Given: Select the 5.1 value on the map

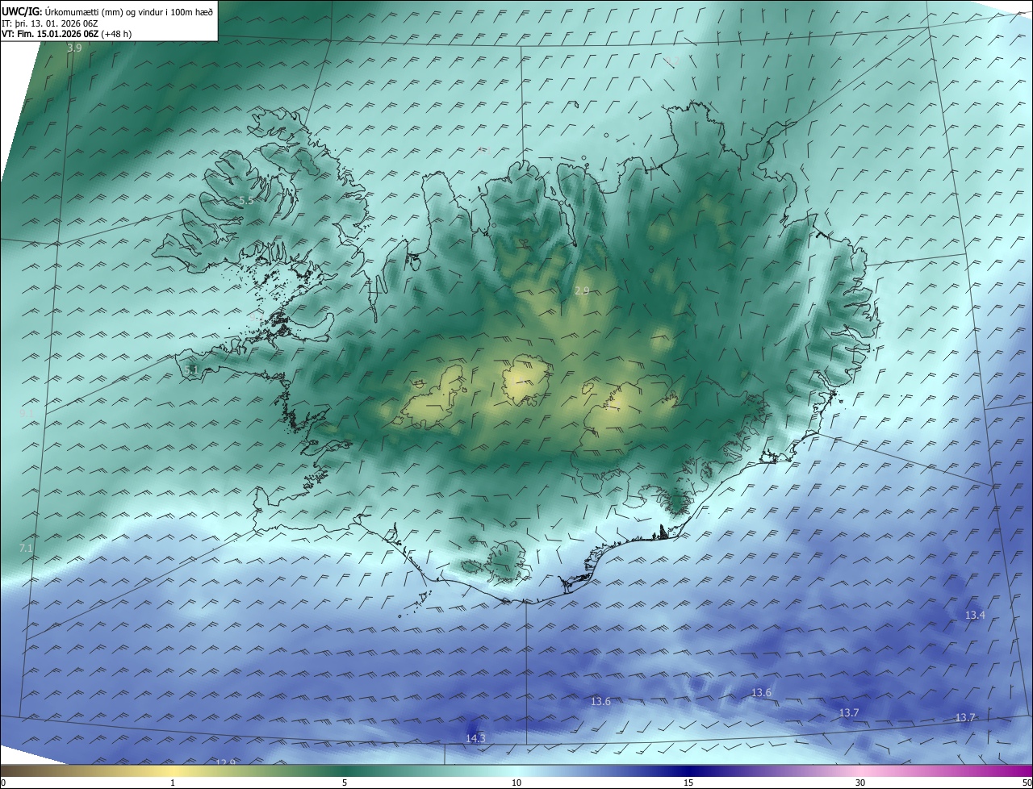Looking at the screenshot, I should pos(190,370).
